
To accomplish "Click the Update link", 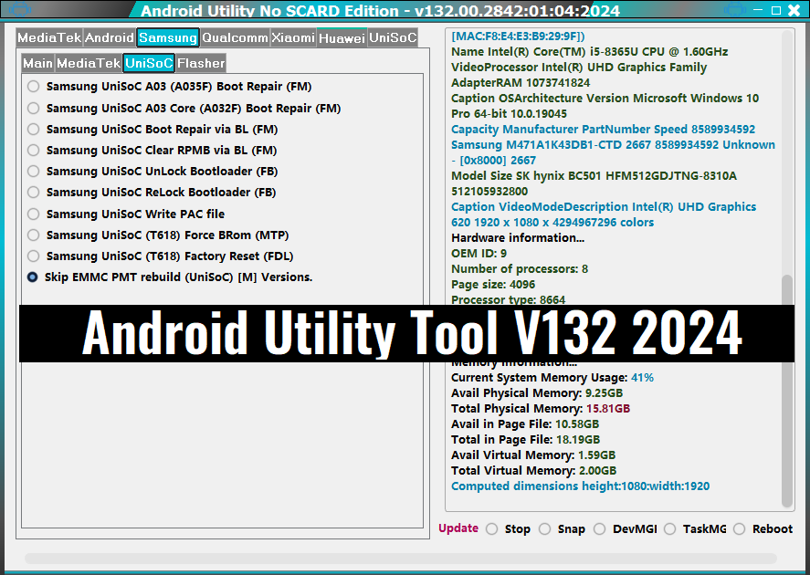I will pyautogui.click(x=458, y=528).
